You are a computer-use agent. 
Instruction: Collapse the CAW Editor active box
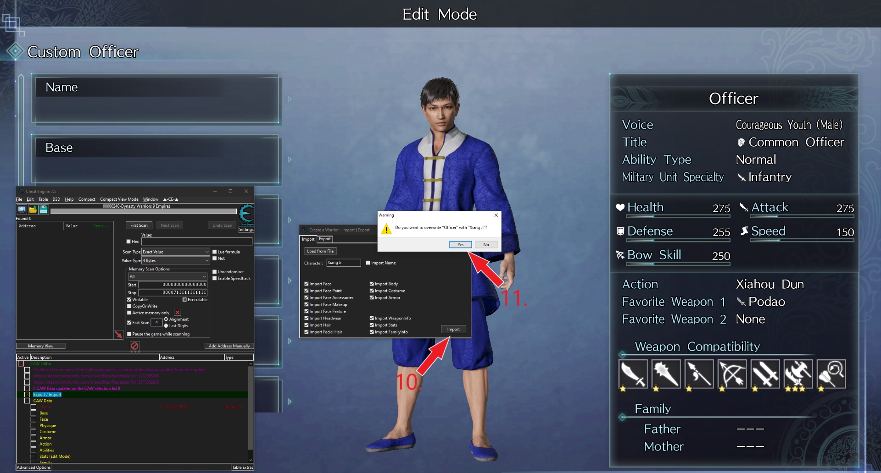[x=21, y=364]
